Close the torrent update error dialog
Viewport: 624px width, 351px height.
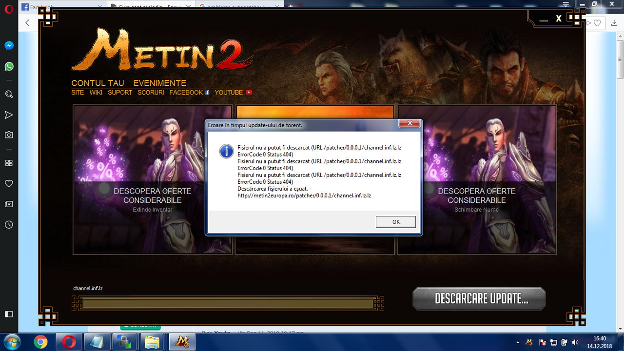[x=410, y=123]
